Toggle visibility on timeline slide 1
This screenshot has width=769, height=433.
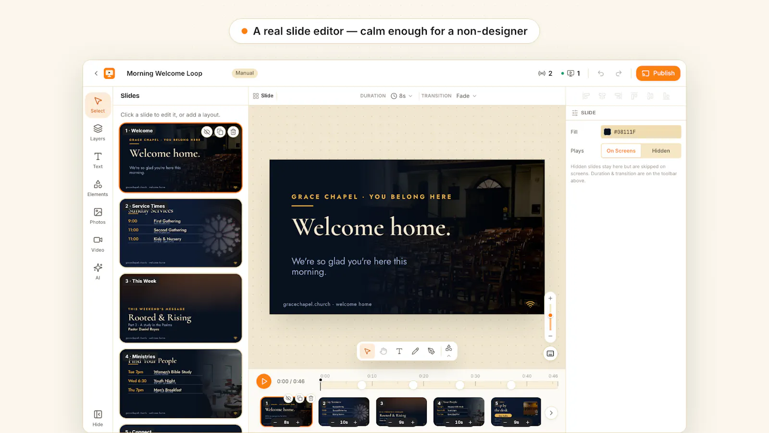coord(288,398)
